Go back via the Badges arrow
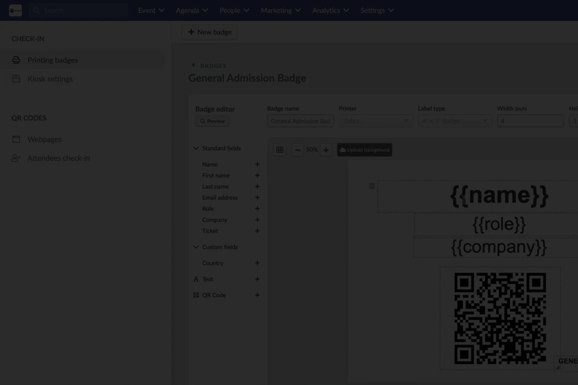 pos(194,65)
